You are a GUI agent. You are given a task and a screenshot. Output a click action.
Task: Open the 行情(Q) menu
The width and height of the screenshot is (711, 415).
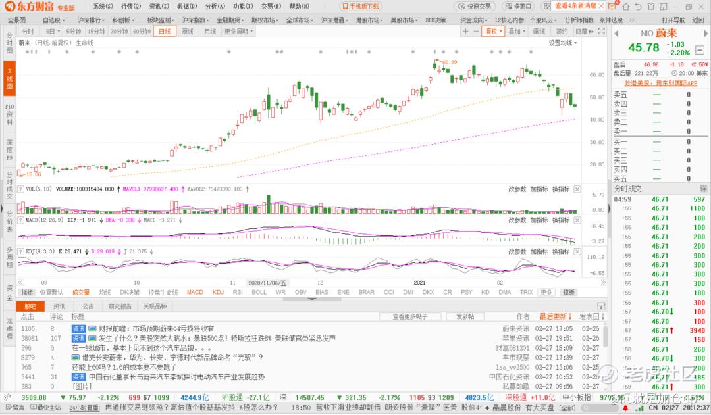click(131, 7)
